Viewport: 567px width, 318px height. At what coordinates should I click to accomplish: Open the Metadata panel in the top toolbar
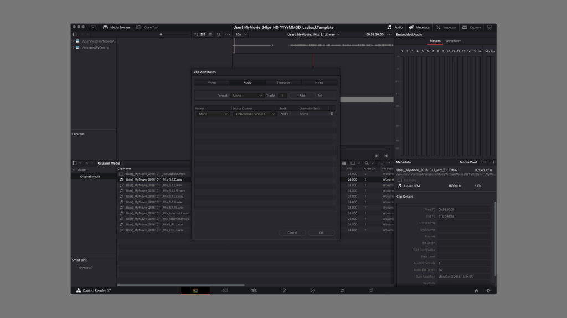coord(419,27)
